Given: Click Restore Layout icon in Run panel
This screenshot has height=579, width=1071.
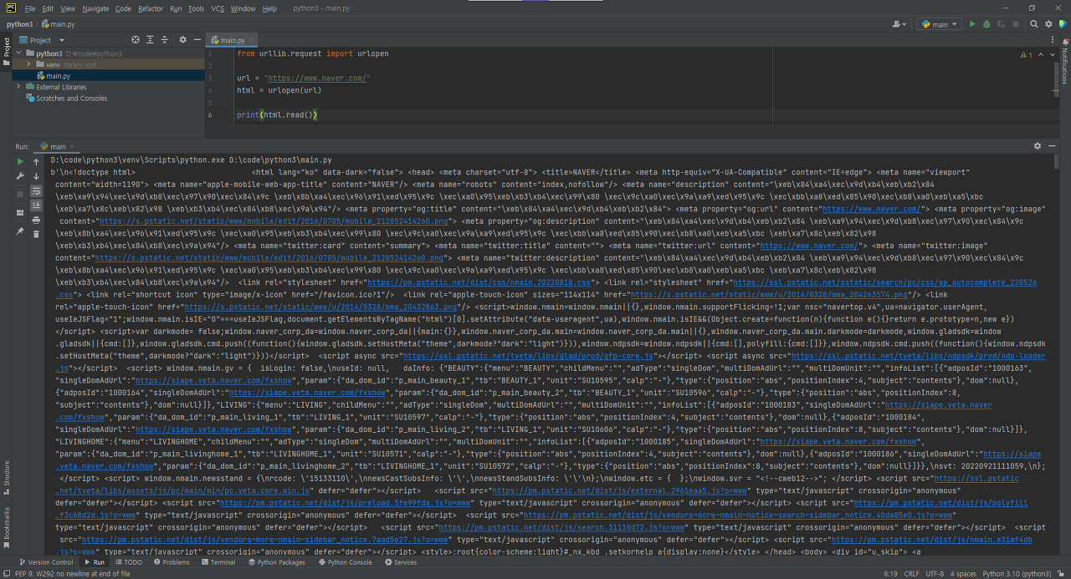Looking at the screenshot, I should coord(21,213).
